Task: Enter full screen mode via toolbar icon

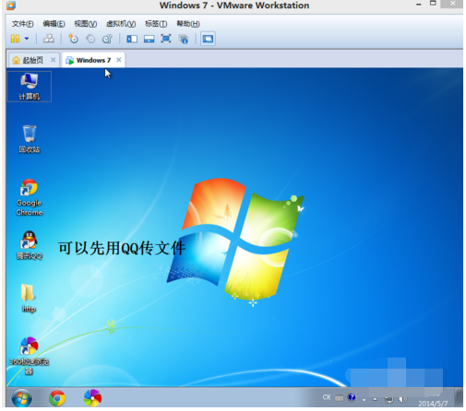Action: (166, 39)
